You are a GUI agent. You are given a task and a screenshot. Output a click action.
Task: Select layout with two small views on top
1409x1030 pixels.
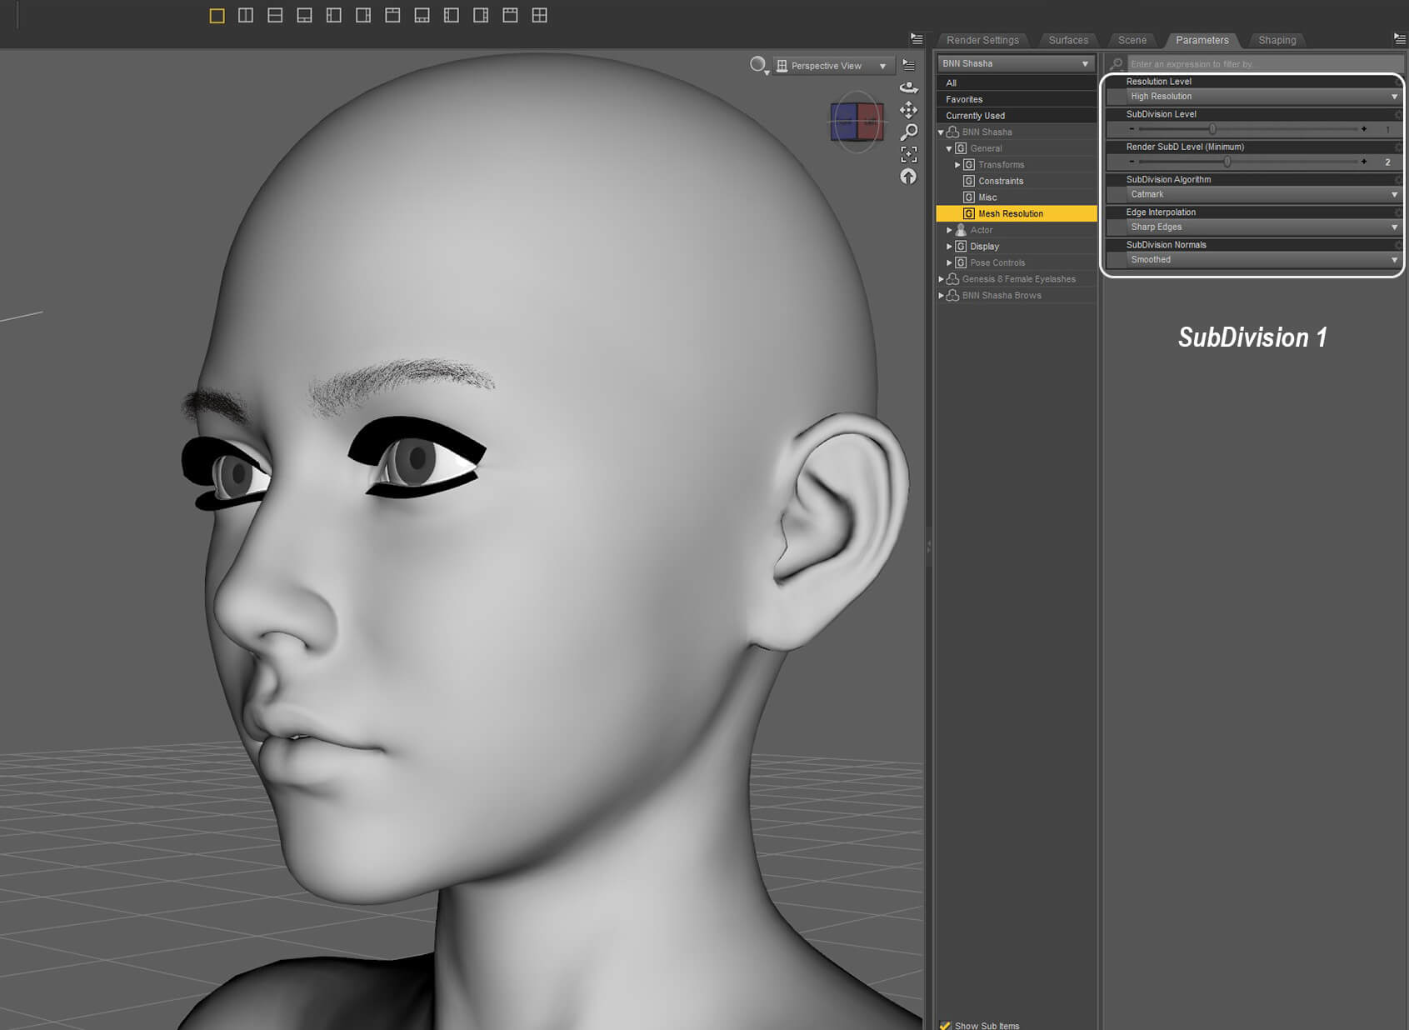[x=392, y=16]
